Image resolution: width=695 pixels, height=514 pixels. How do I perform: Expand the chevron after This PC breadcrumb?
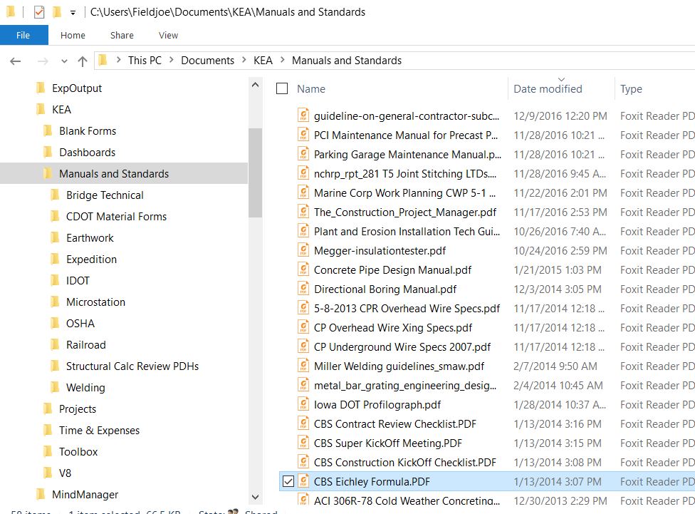point(171,60)
